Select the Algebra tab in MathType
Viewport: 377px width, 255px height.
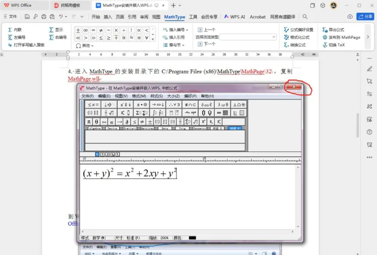95,128
